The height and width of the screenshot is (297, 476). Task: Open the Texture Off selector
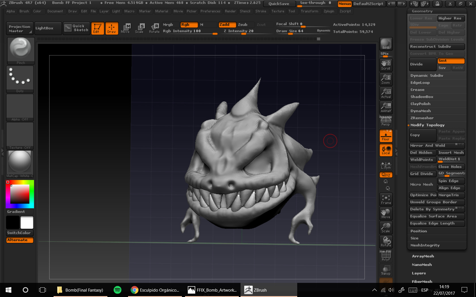pyautogui.click(x=20, y=136)
